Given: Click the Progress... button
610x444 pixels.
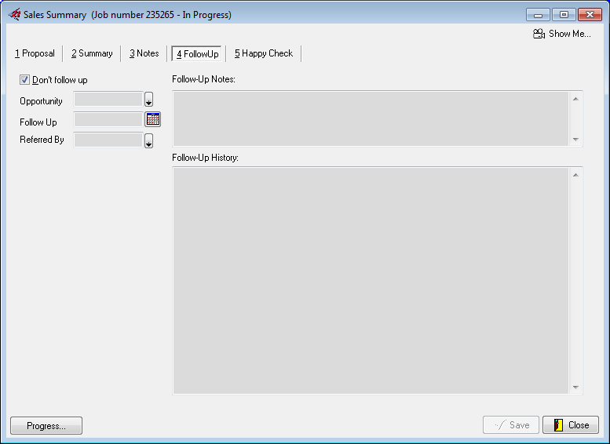Looking at the screenshot, I should click(x=46, y=425).
